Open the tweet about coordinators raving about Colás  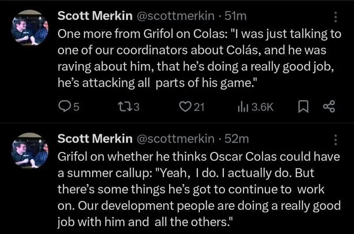pos(199,57)
